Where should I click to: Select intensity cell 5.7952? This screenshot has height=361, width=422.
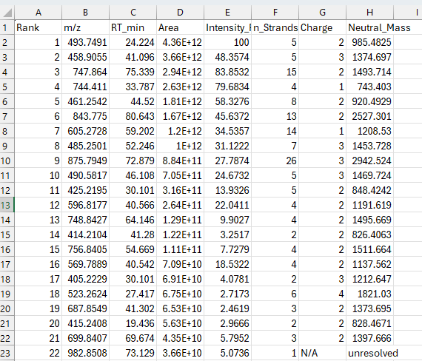(228, 338)
